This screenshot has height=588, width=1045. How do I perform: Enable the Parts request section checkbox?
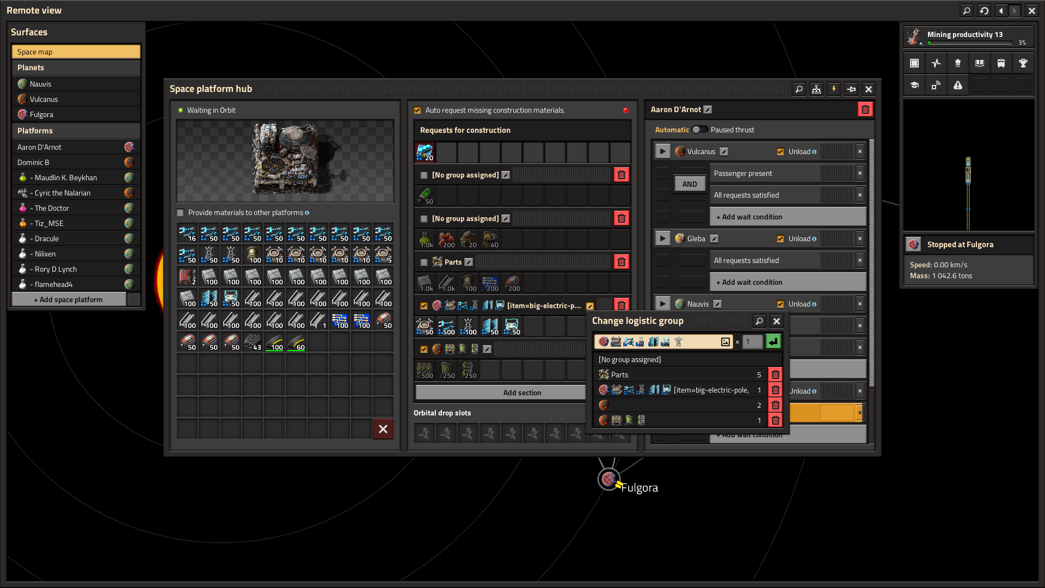click(424, 262)
